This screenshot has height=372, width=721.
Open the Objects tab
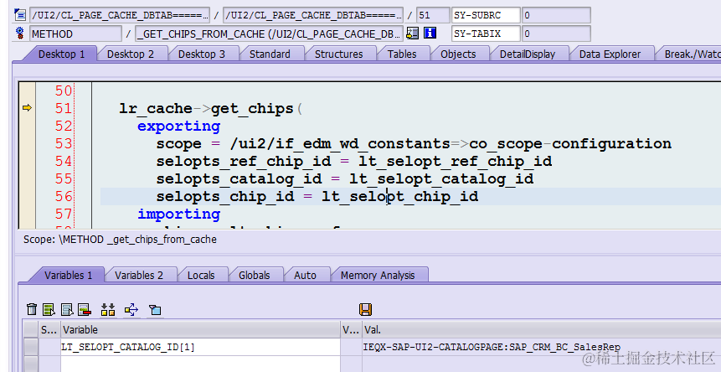coord(458,54)
